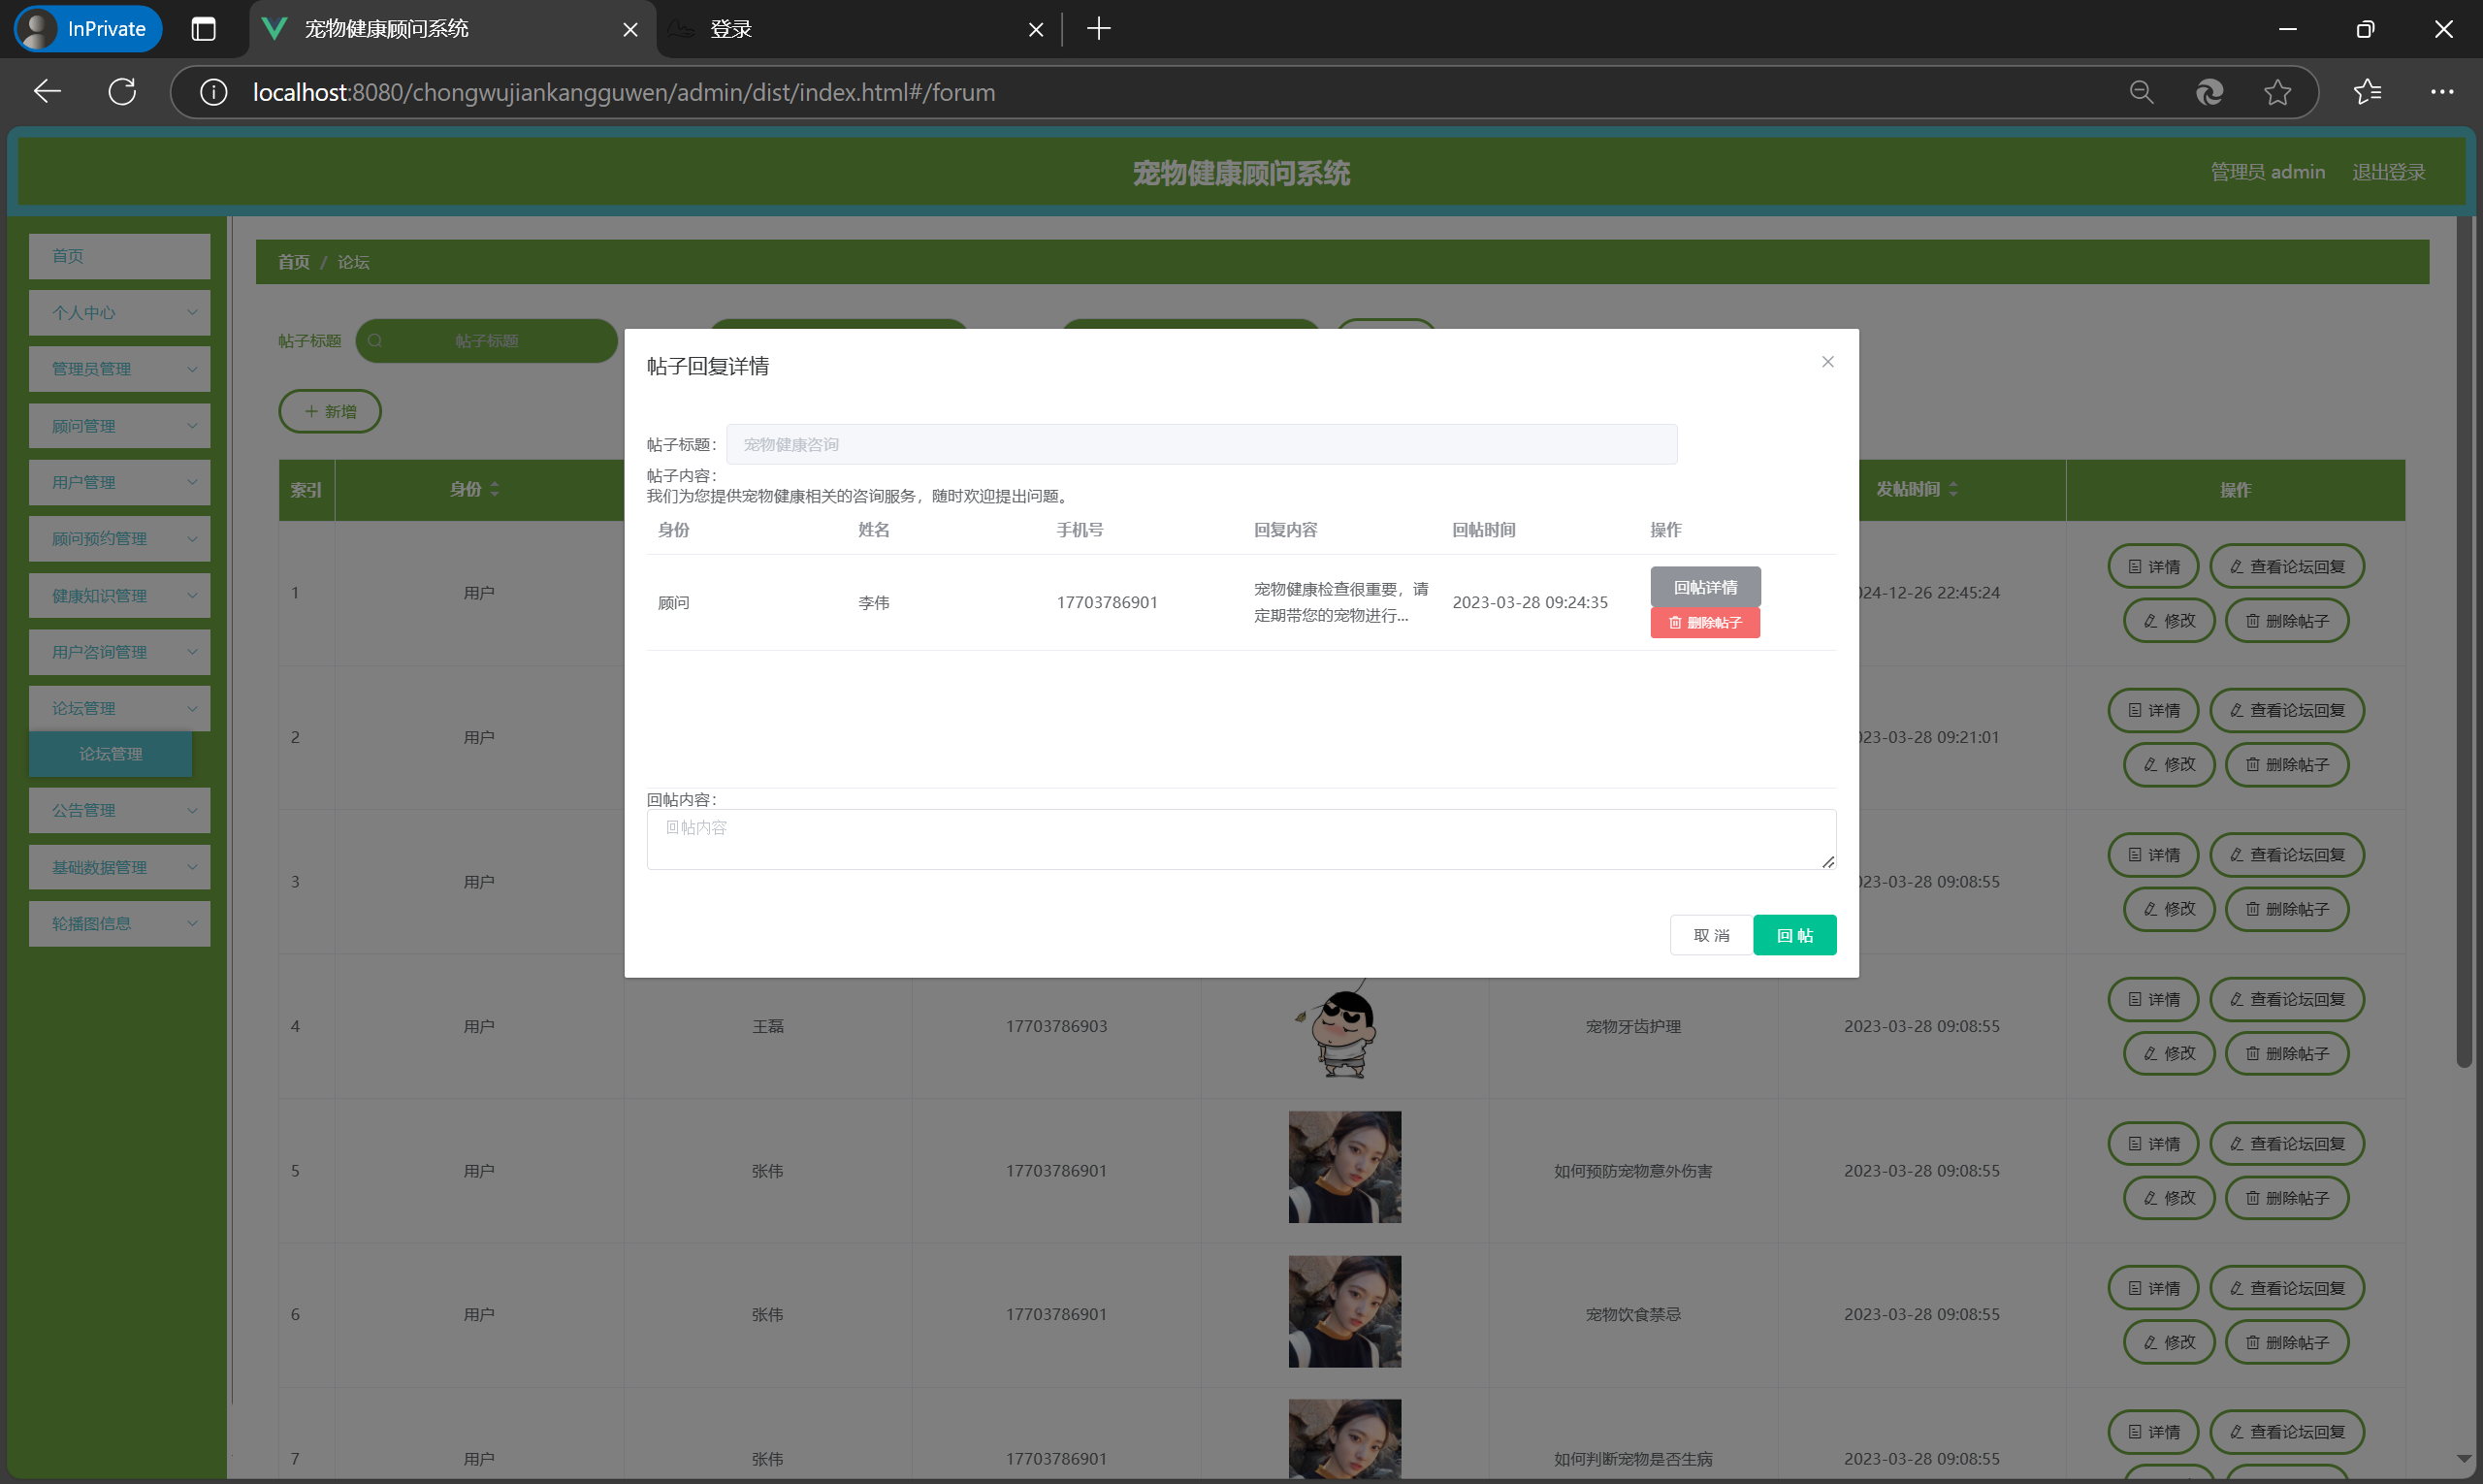The width and height of the screenshot is (2483, 1484).
Task: Expand the 用户管理 sidebar menu
Action: [119, 482]
